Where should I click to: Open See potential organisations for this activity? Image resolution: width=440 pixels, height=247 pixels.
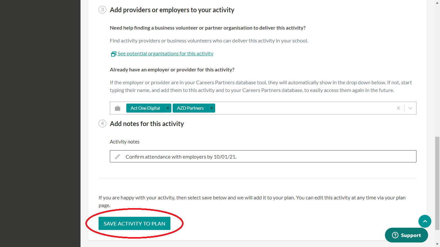point(165,54)
